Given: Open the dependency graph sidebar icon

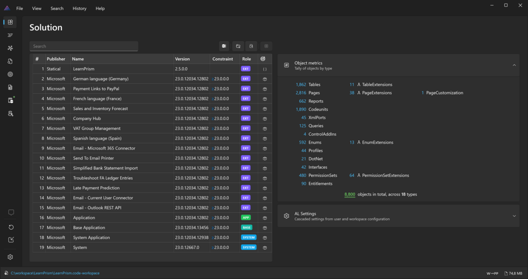Looking at the screenshot, I should click(x=10, y=48).
